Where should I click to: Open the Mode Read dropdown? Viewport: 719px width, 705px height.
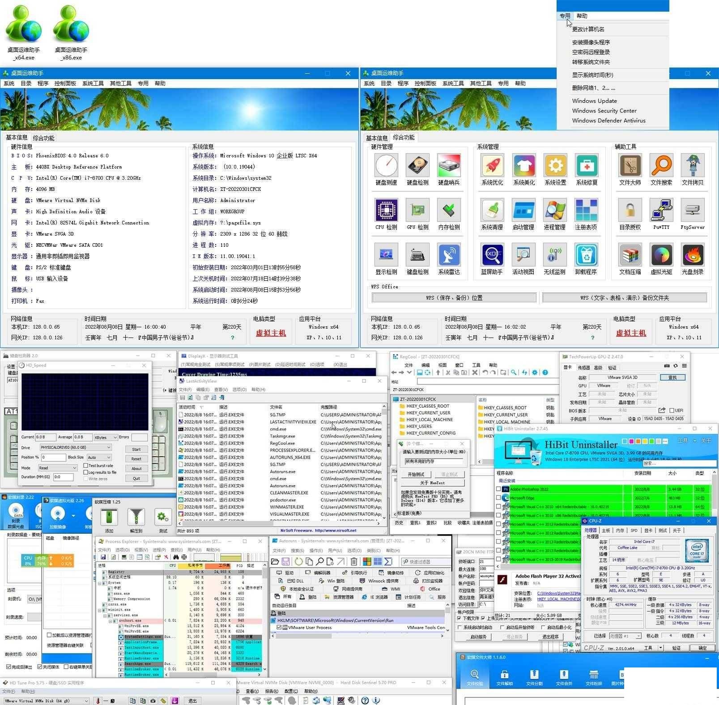tap(58, 468)
